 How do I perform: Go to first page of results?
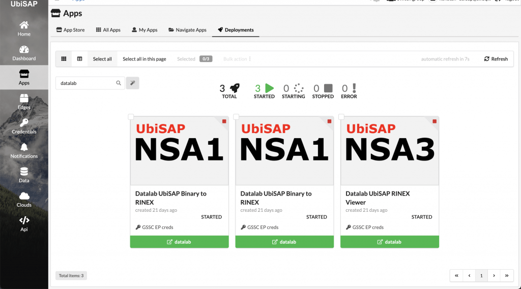coord(456,275)
